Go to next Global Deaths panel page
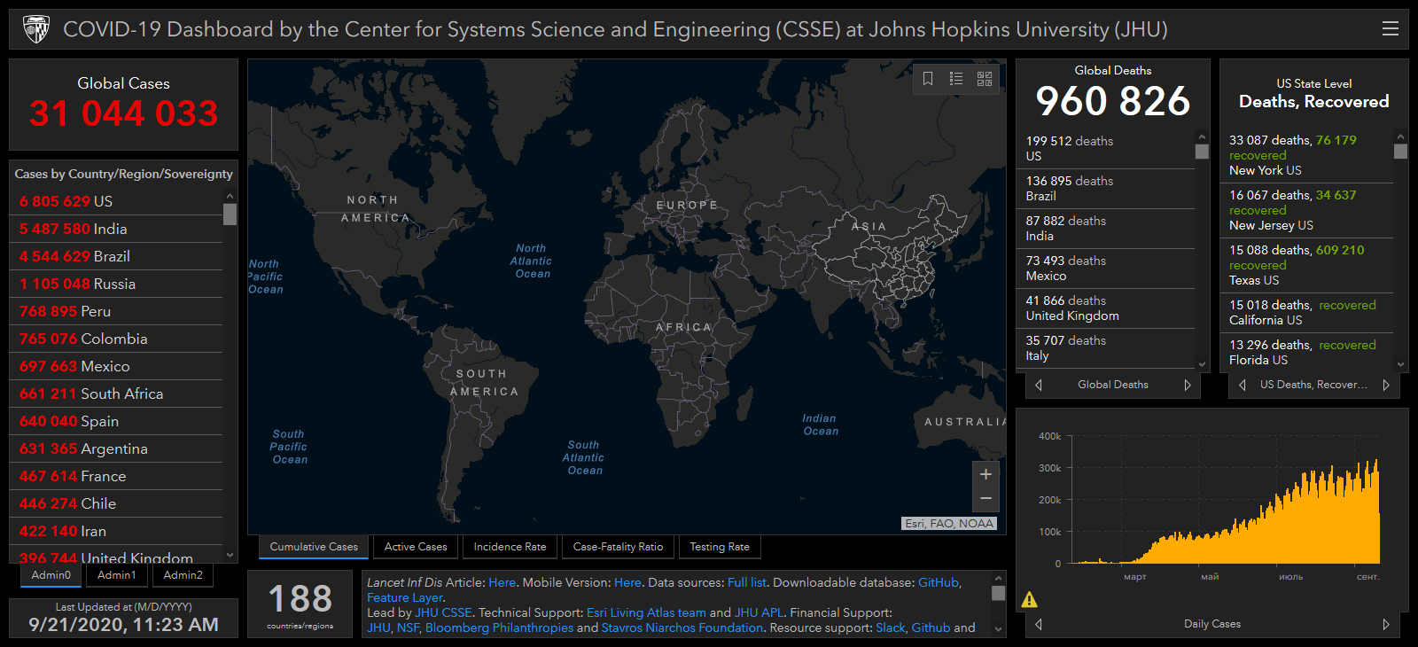 (x=1188, y=385)
